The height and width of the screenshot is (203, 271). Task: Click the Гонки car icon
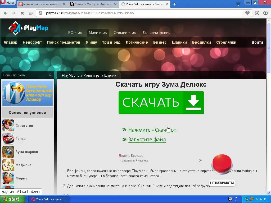tap(8, 139)
